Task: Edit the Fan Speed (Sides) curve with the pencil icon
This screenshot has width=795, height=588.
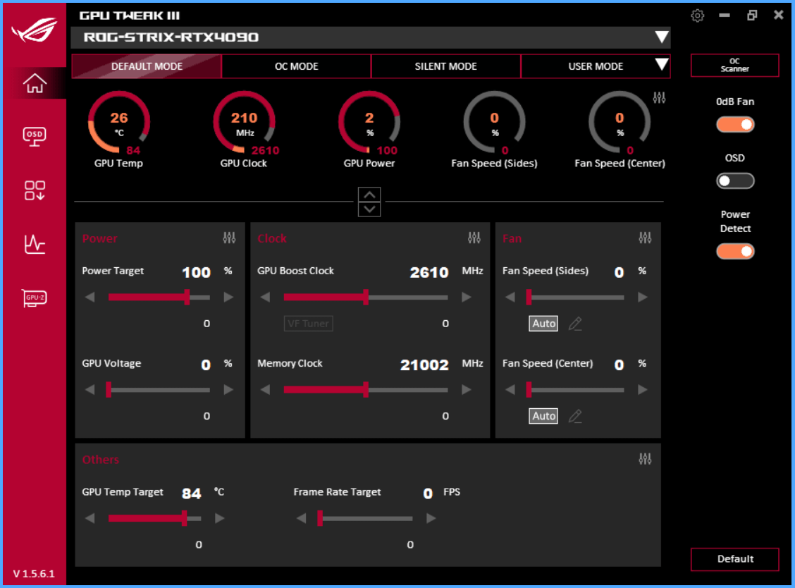Action: [575, 323]
